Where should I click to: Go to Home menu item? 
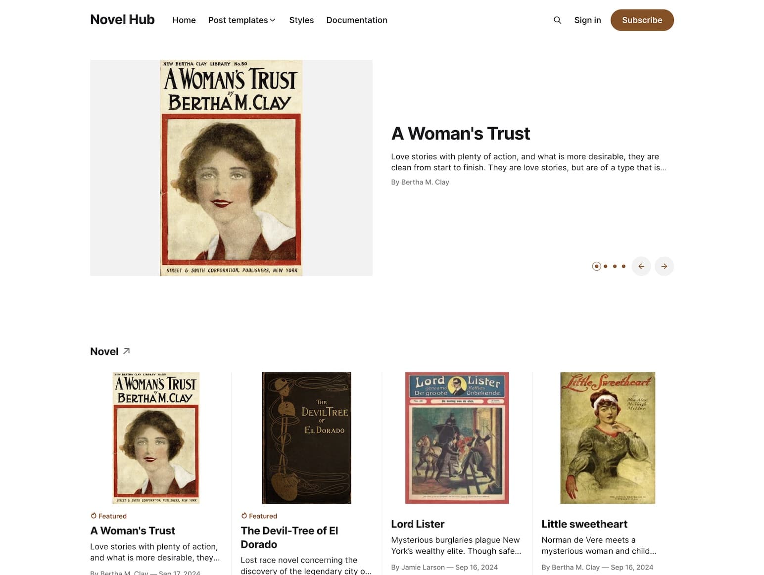coord(184,20)
